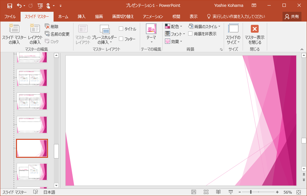Open the Themes gallery (テーマ)
Image resolution: width=307 pixels, height=196 pixels.
coord(151,34)
